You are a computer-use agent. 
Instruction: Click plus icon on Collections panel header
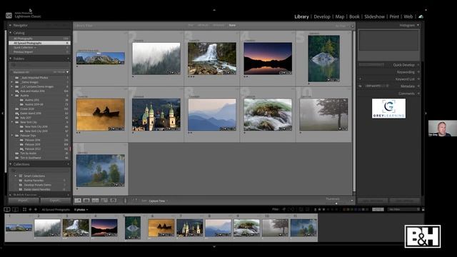[69, 164]
